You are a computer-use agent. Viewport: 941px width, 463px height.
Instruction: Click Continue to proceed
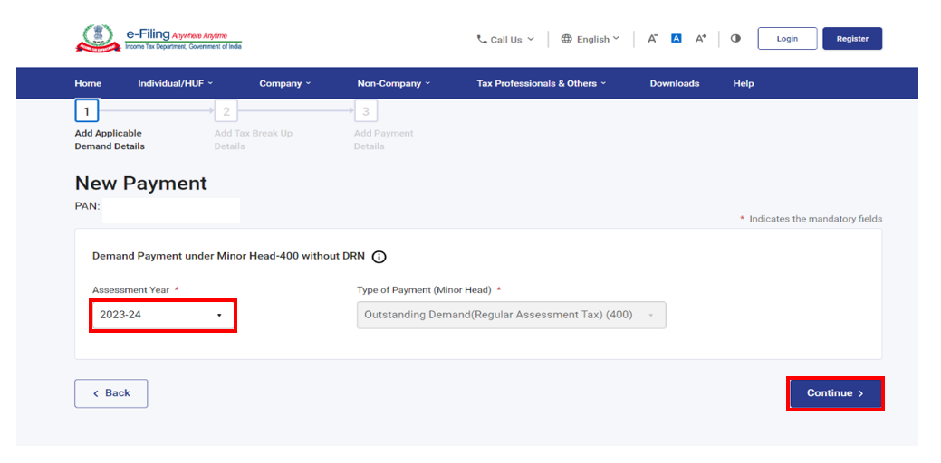pyautogui.click(x=834, y=393)
